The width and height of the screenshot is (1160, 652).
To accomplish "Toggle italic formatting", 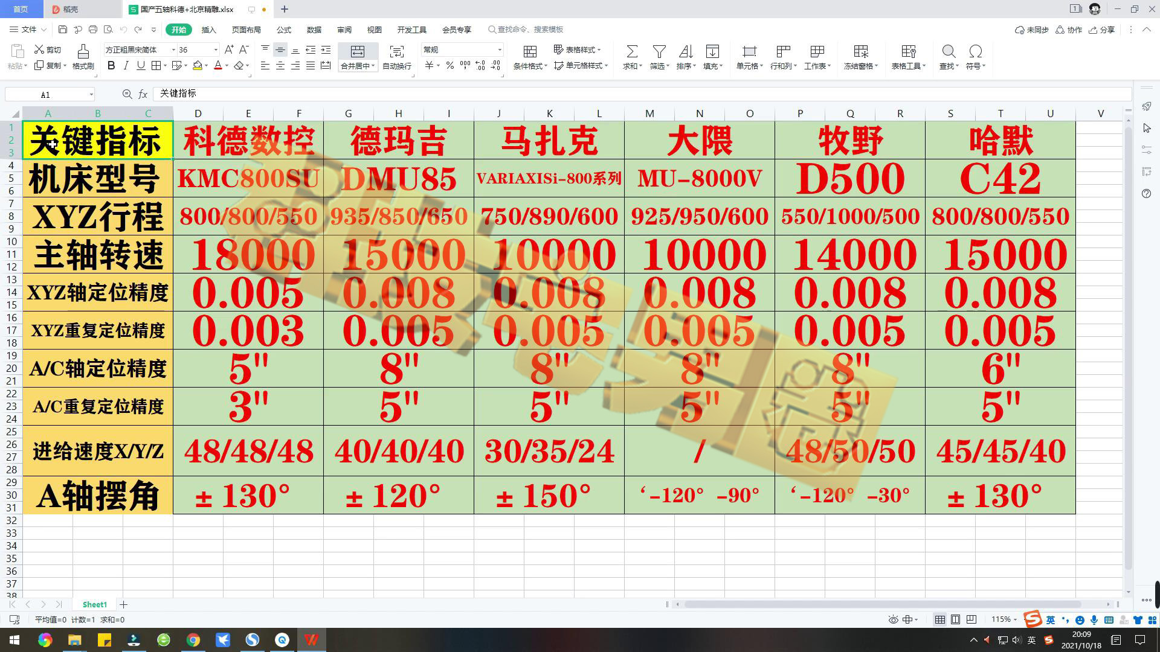I will [x=126, y=66].
